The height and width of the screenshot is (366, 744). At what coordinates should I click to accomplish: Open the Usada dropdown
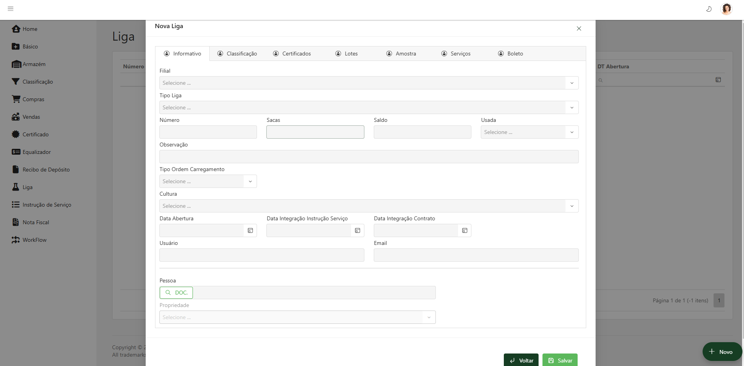pos(572,132)
